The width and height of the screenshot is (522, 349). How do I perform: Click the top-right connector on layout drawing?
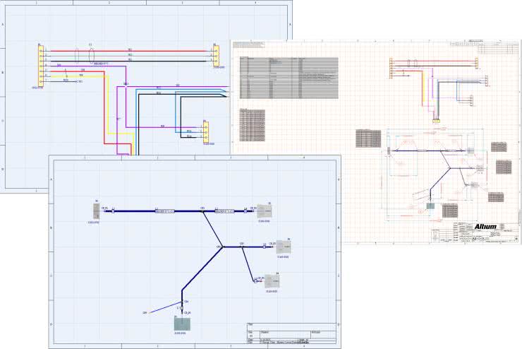[264, 211]
